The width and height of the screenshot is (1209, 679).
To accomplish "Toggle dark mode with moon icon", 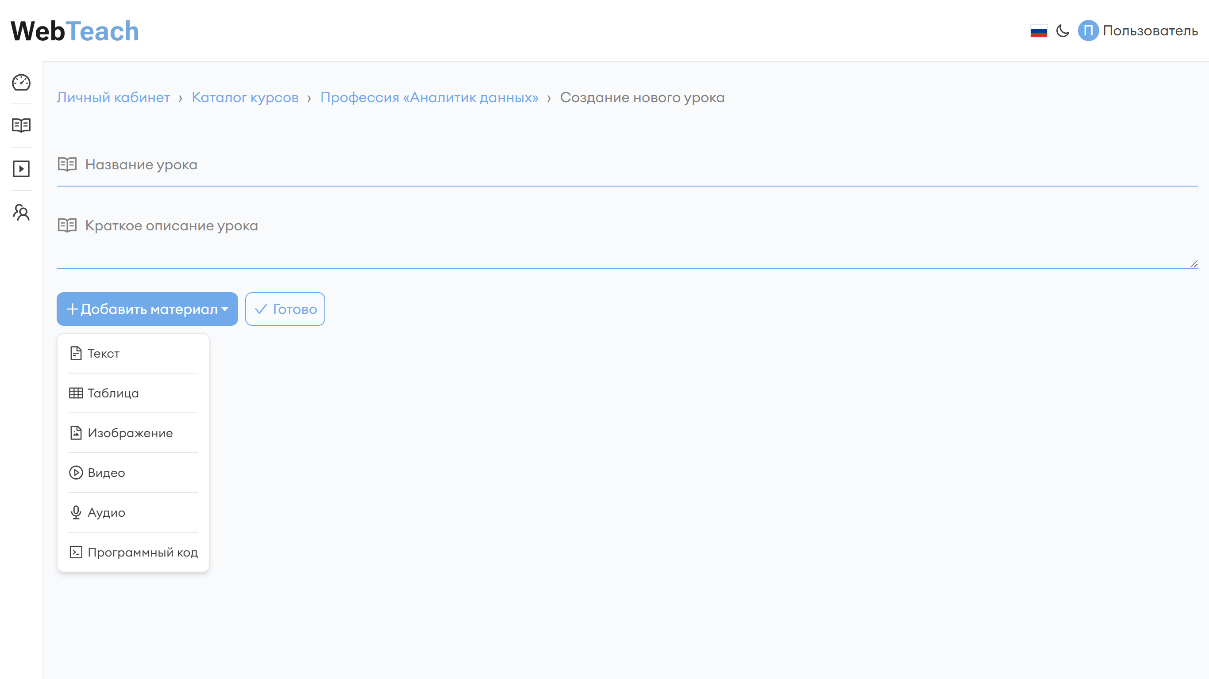I will (x=1063, y=31).
